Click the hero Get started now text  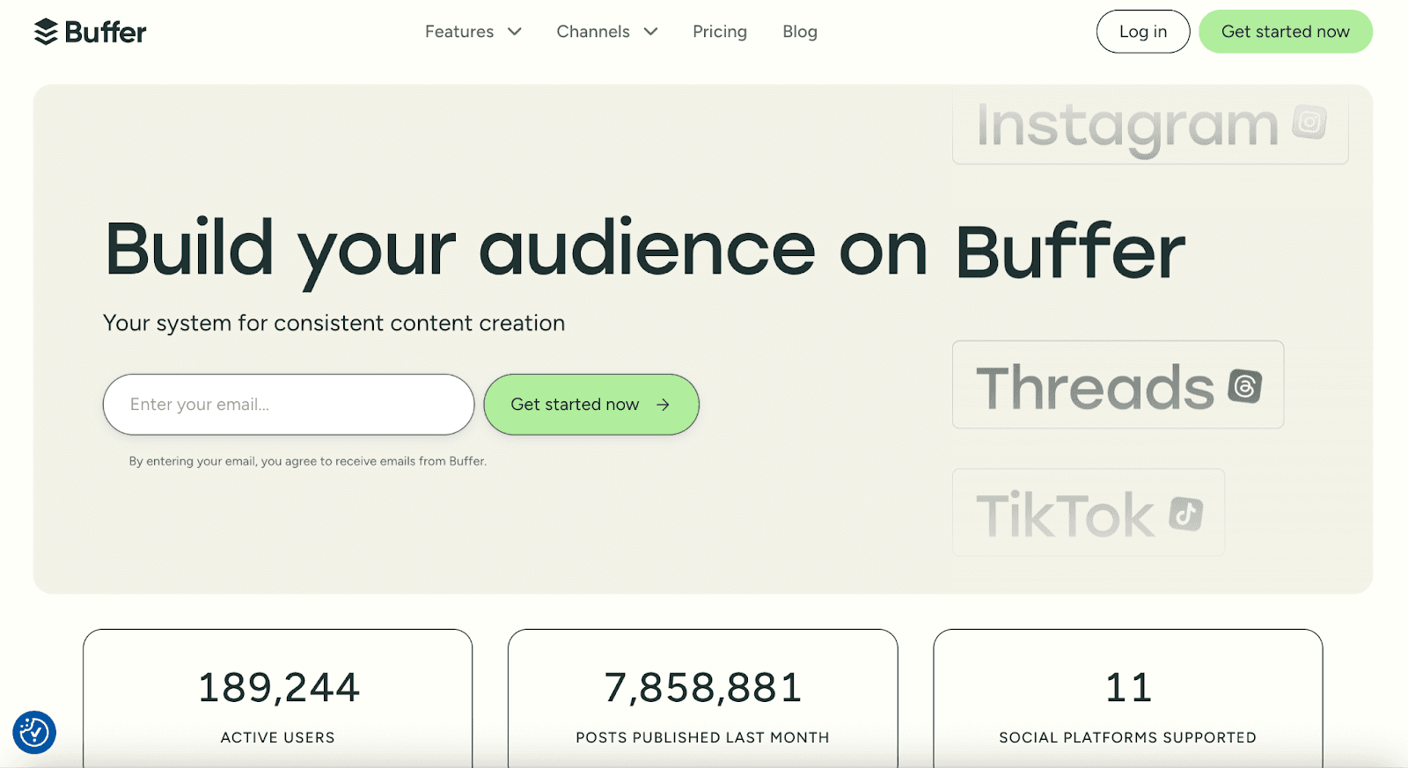[575, 405]
